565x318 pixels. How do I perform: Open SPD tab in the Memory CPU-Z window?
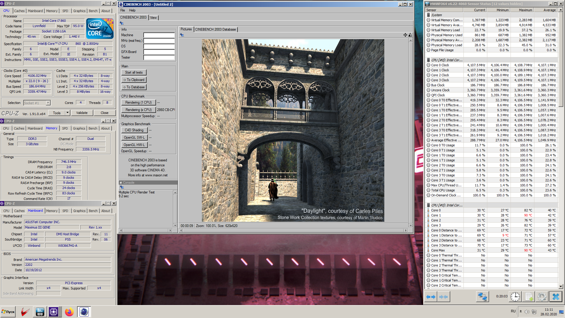click(65, 128)
